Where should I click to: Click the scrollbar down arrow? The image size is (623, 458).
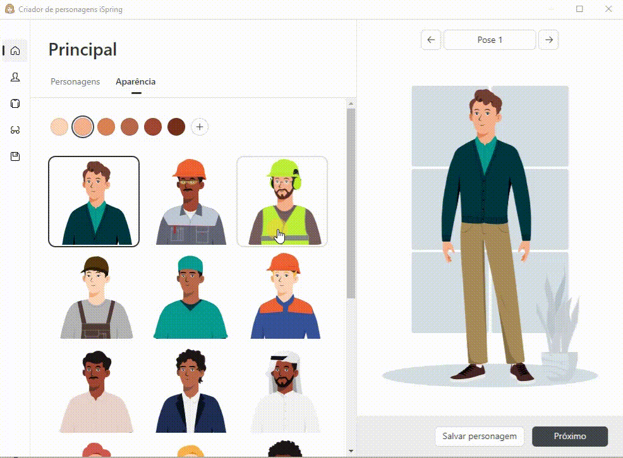point(351,451)
